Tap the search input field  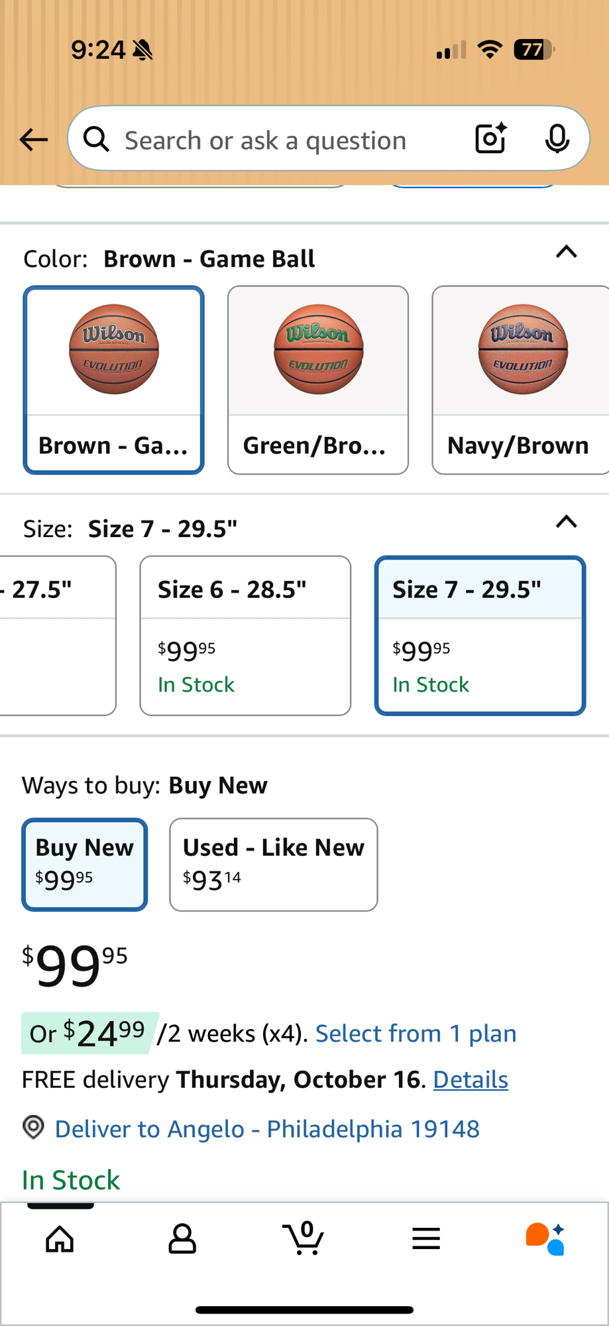278,140
